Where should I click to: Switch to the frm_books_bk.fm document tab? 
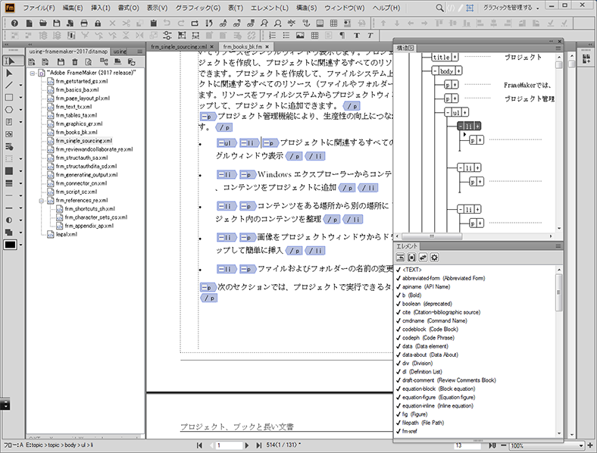click(x=242, y=46)
